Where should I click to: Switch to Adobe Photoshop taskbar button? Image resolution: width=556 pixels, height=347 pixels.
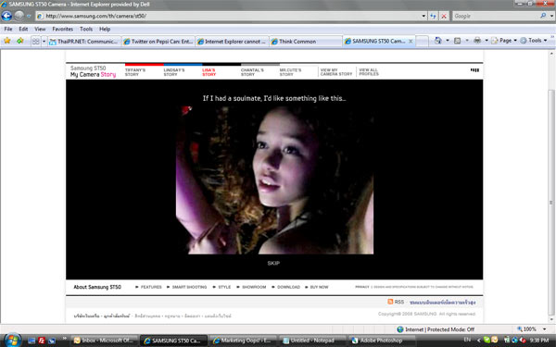382,341
